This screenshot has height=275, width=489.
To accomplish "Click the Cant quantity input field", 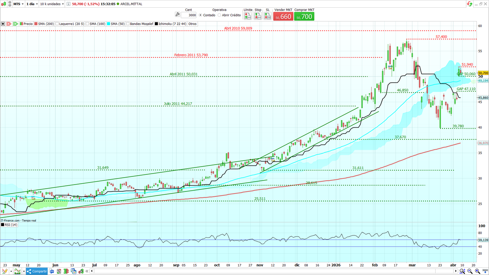I will coord(189,15).
